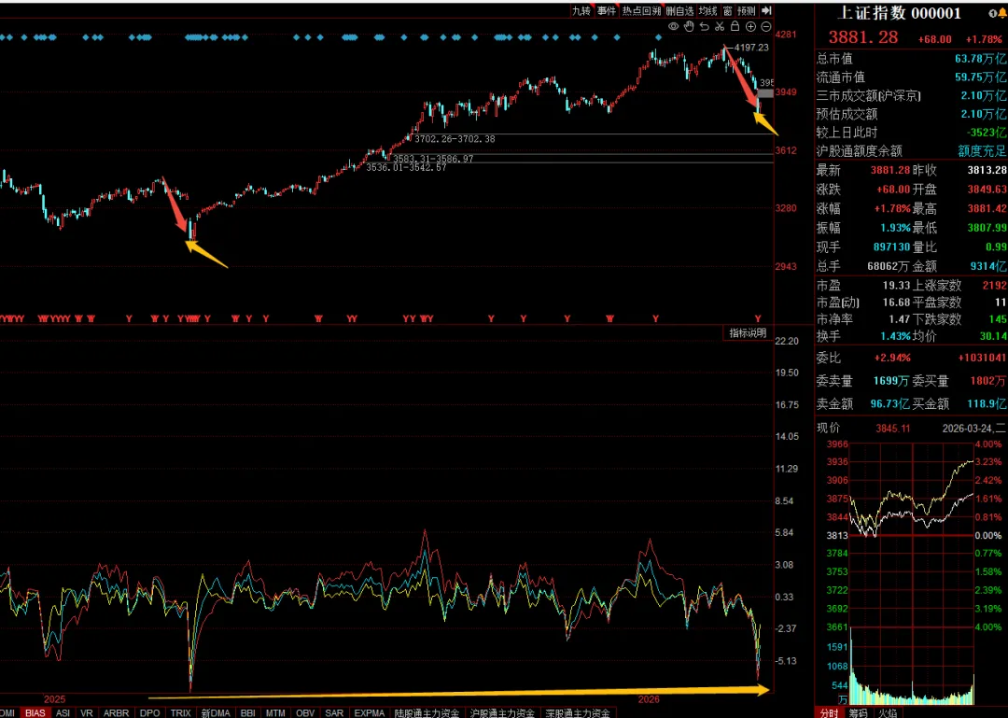Click the last red Y marker under candles
The height and width of the screenshot is (718, 1008).
[758, 318]
